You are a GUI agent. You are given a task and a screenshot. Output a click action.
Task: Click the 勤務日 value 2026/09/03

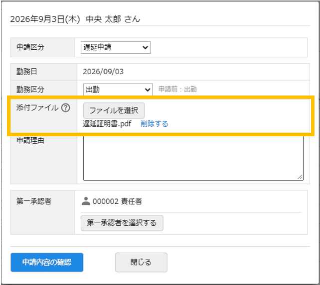[103, 72]
